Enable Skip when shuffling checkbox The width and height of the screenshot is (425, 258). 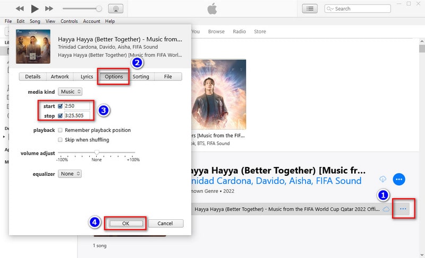(60, 140)
